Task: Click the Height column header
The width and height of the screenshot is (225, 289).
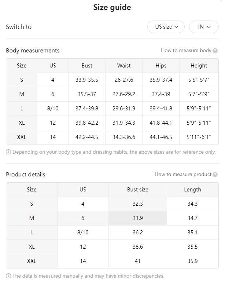Action: (199, 66)
